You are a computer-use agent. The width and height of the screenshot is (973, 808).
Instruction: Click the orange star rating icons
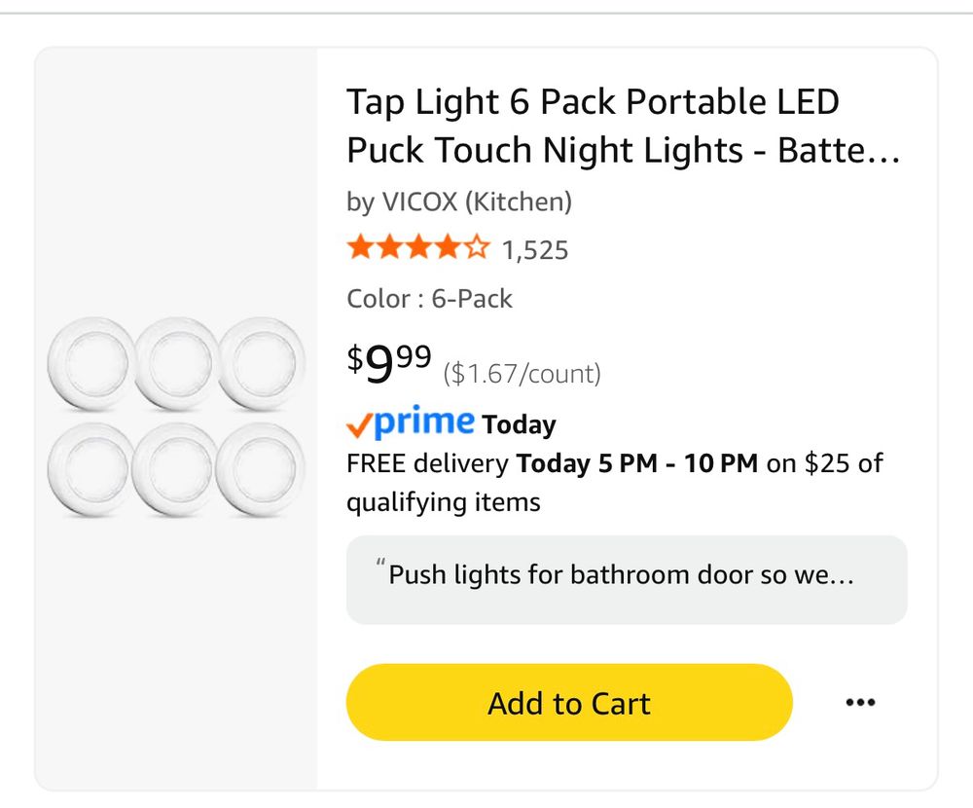(x=418, y=247)
